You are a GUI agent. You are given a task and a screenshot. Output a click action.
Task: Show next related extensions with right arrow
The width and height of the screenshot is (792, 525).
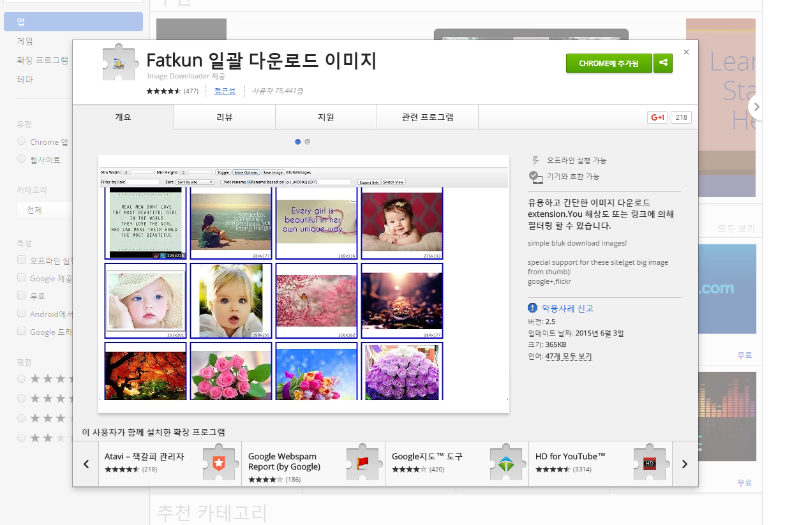click(x=685, y=464)
